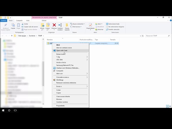Switch to the Compartir tab
Viewport: 172px width, 129px height.
19,20
